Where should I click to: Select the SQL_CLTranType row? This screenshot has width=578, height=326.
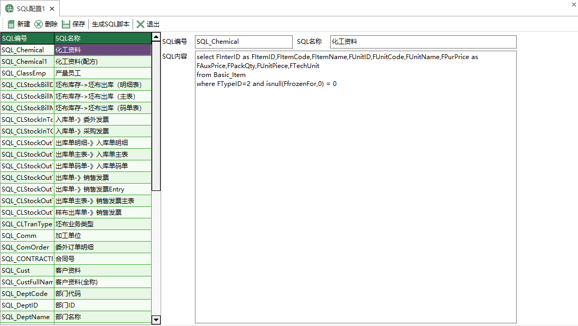[x=27, y=224]
